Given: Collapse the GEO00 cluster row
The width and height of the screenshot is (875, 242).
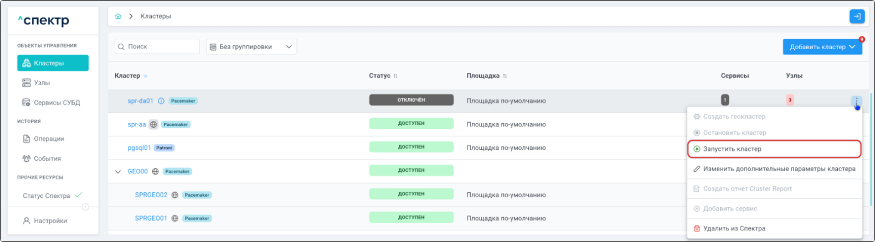Looking at the screenshot, I should pos(118,172).
